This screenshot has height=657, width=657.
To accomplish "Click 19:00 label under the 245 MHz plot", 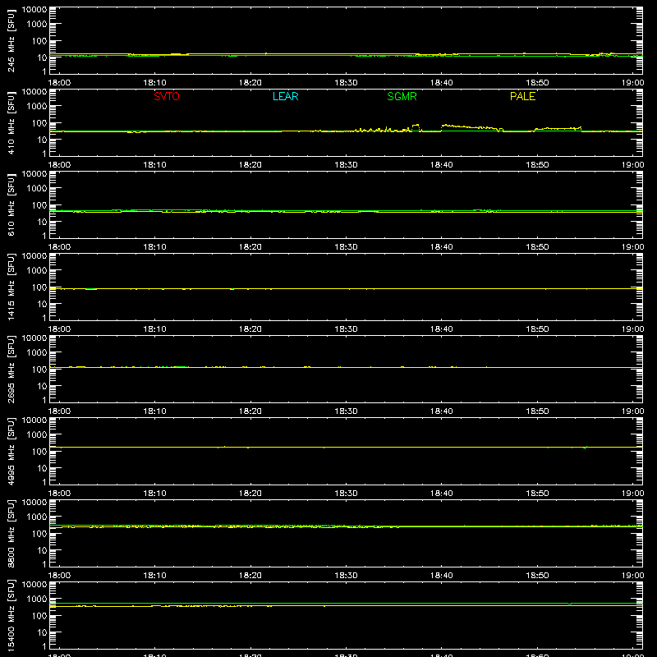I will pos(632,83).
